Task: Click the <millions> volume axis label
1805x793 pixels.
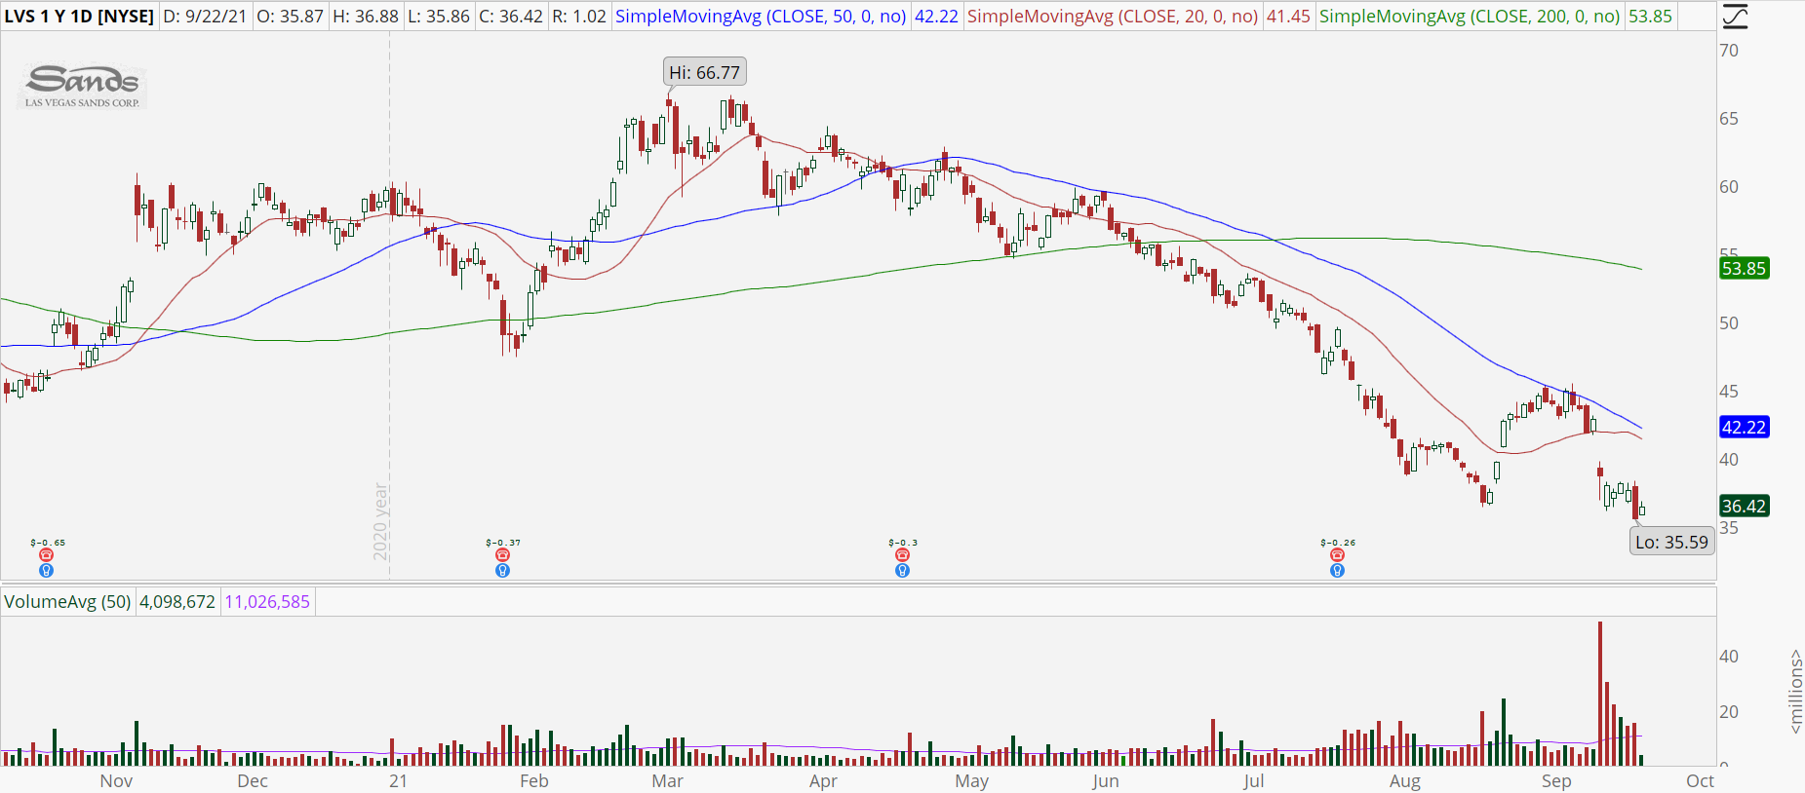Action: pos(1795,692)
